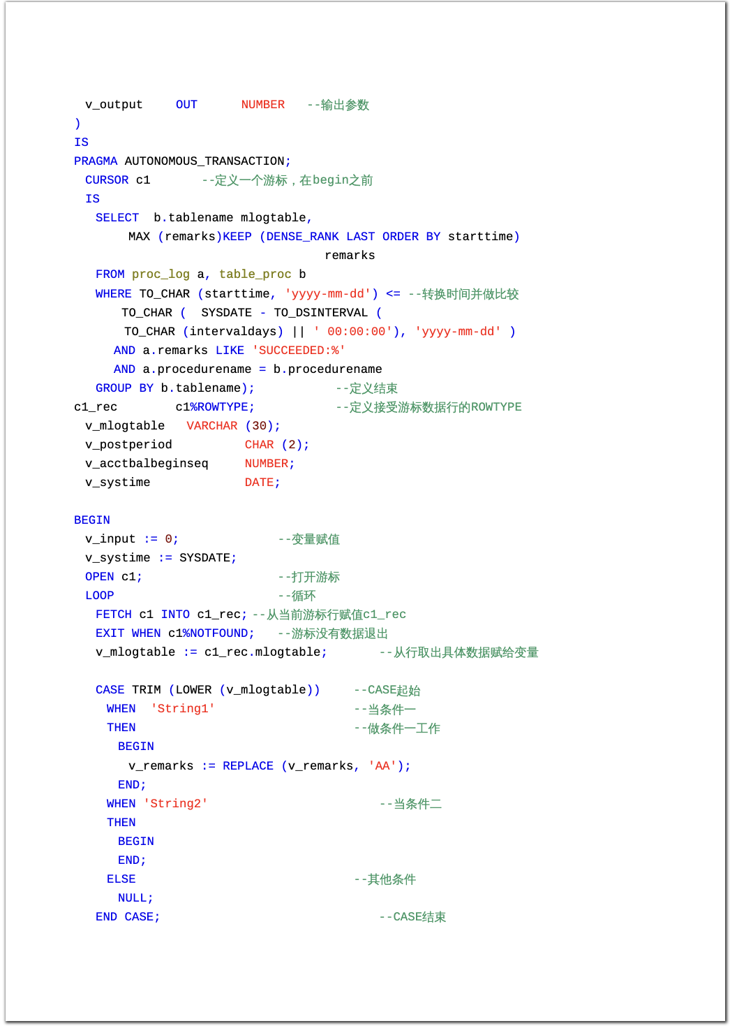Click END CASE; statement
This screenshot has width=730, height=1028.
128,917
